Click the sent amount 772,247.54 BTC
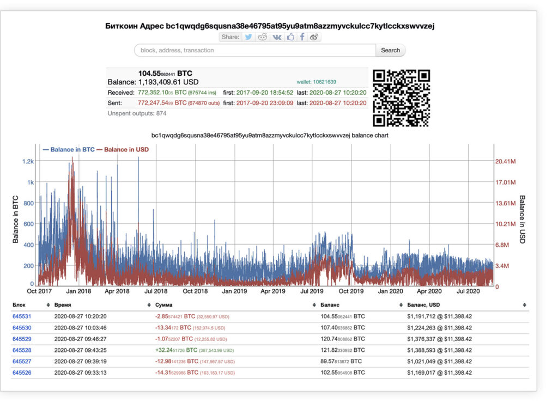Screen dimensions: 558x402 click(x=162, y=103)
